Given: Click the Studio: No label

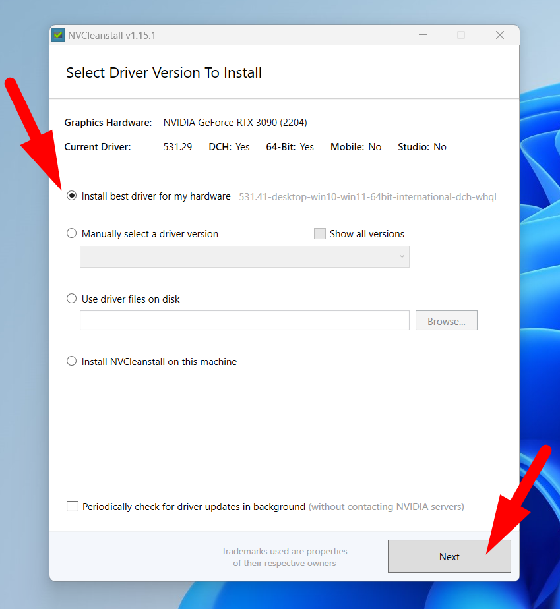Looking at the screenshot, I should click(422, 147).
